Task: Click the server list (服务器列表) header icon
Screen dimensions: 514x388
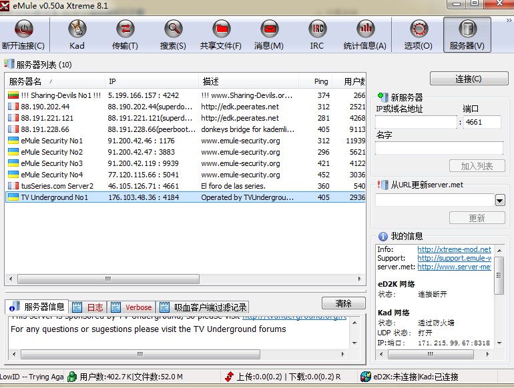Action: point(9,63)
